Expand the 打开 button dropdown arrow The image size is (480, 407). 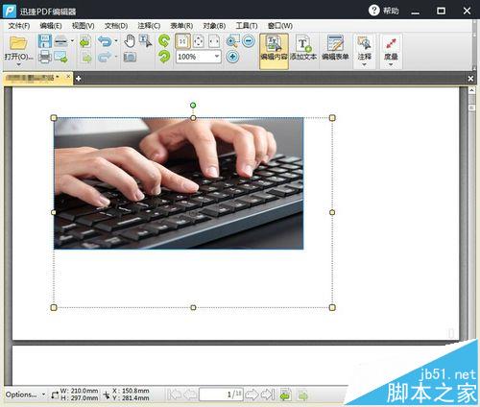point(18,64)
